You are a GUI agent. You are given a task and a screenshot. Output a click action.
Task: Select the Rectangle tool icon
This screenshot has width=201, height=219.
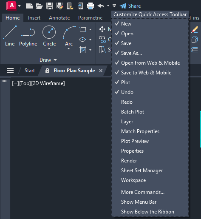(x=83, y=29)
